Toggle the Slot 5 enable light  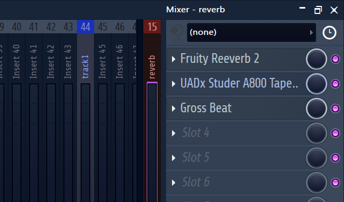tap(335, 158)
